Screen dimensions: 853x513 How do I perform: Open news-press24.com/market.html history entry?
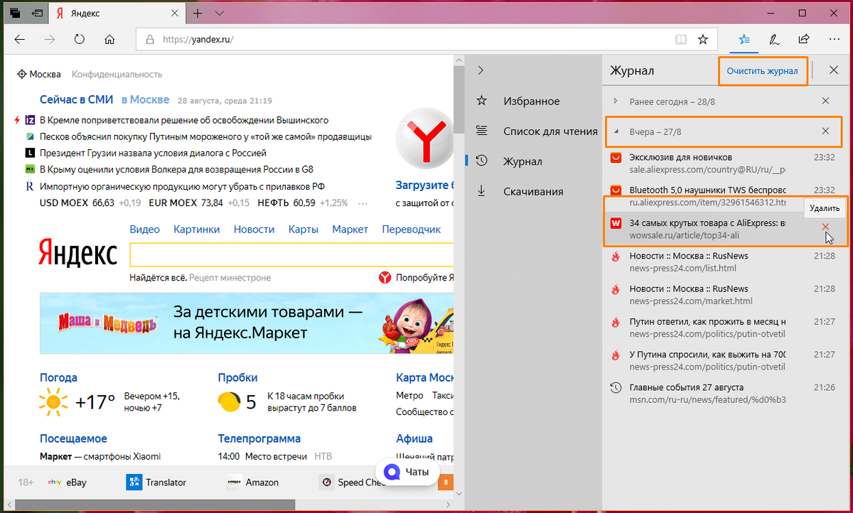pos(724,295)
